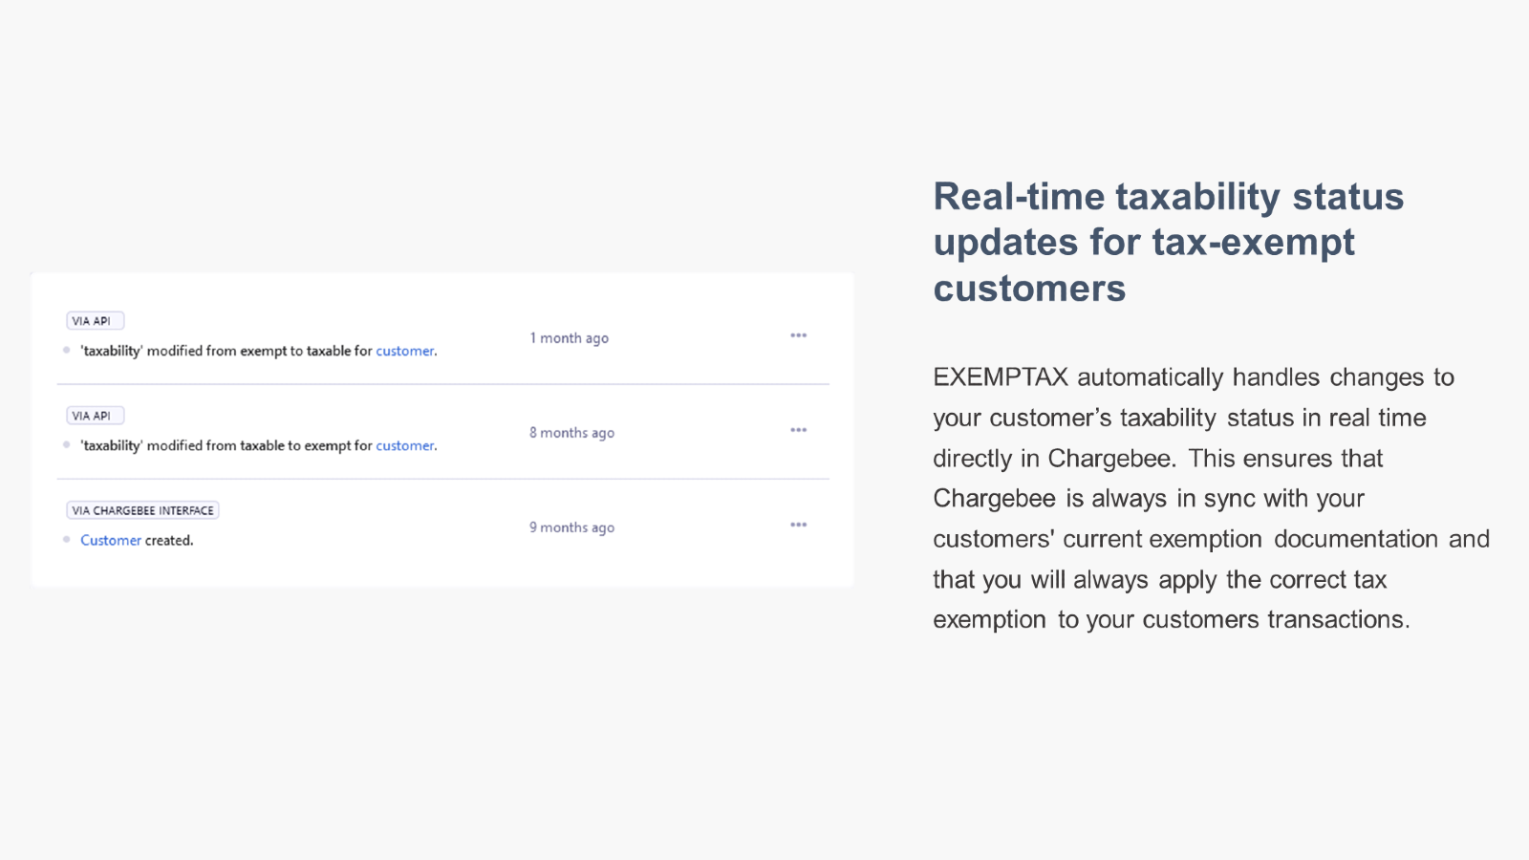Select the VIA CHARGEBEE INTERFACE badge
Image resolution: width=1529 pixels, height=860 pixels.
(x=142, y=510)
